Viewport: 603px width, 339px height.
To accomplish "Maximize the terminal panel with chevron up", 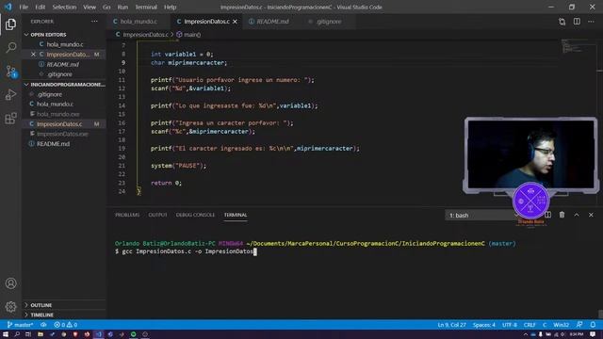I will tap(577, 215).
